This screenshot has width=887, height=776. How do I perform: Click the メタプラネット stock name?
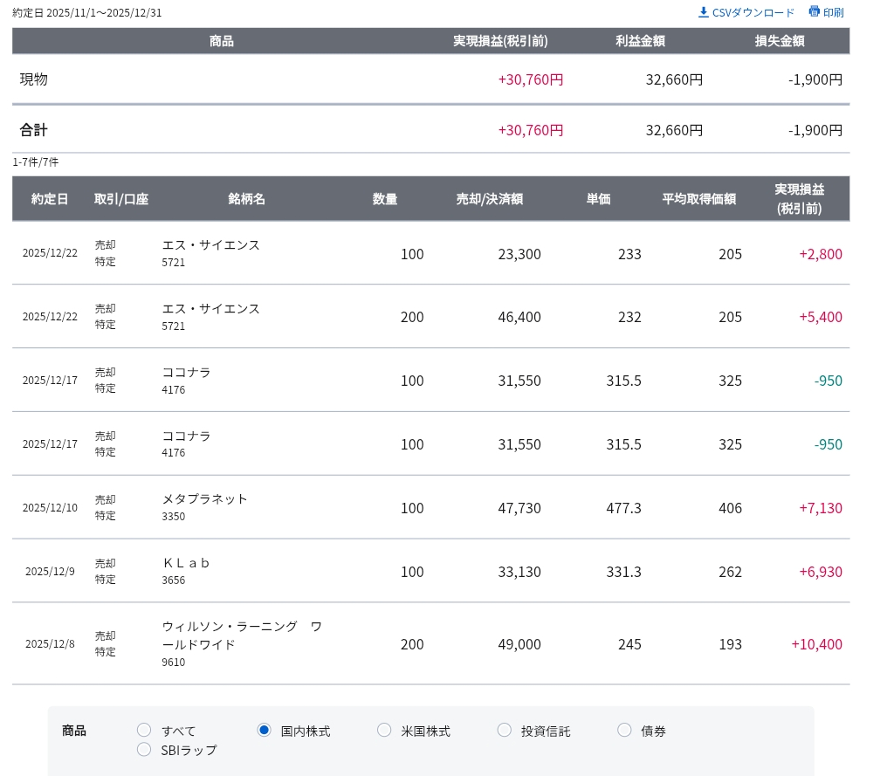(x=205, y=499)
